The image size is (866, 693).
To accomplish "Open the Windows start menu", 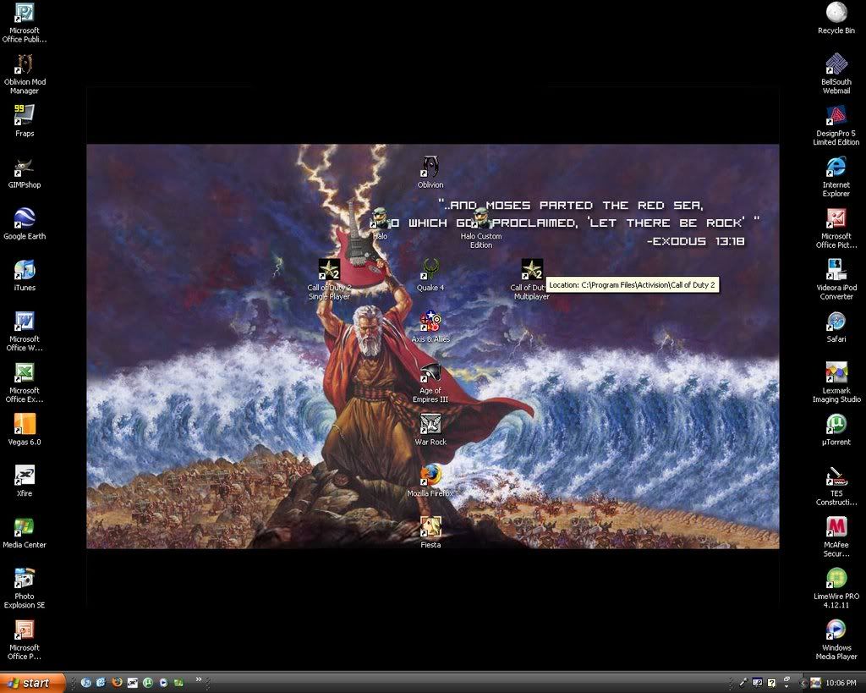I will (33, 683).
